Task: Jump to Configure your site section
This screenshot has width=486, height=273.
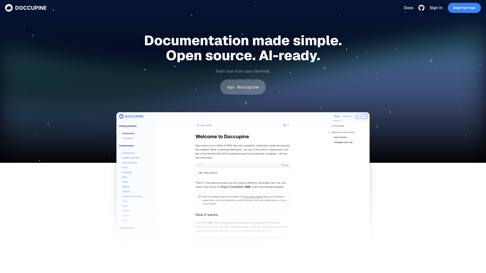Action: pos(343,142)
